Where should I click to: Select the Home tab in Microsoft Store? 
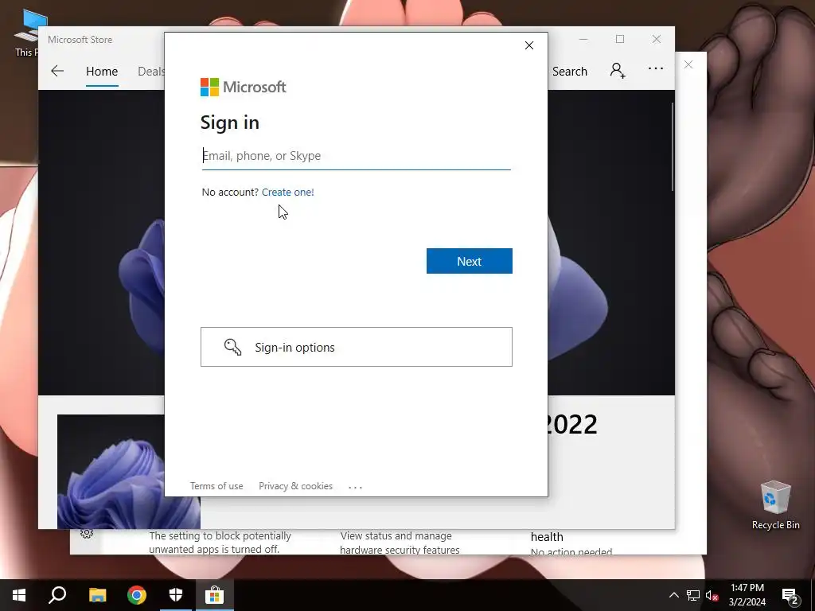102,71
